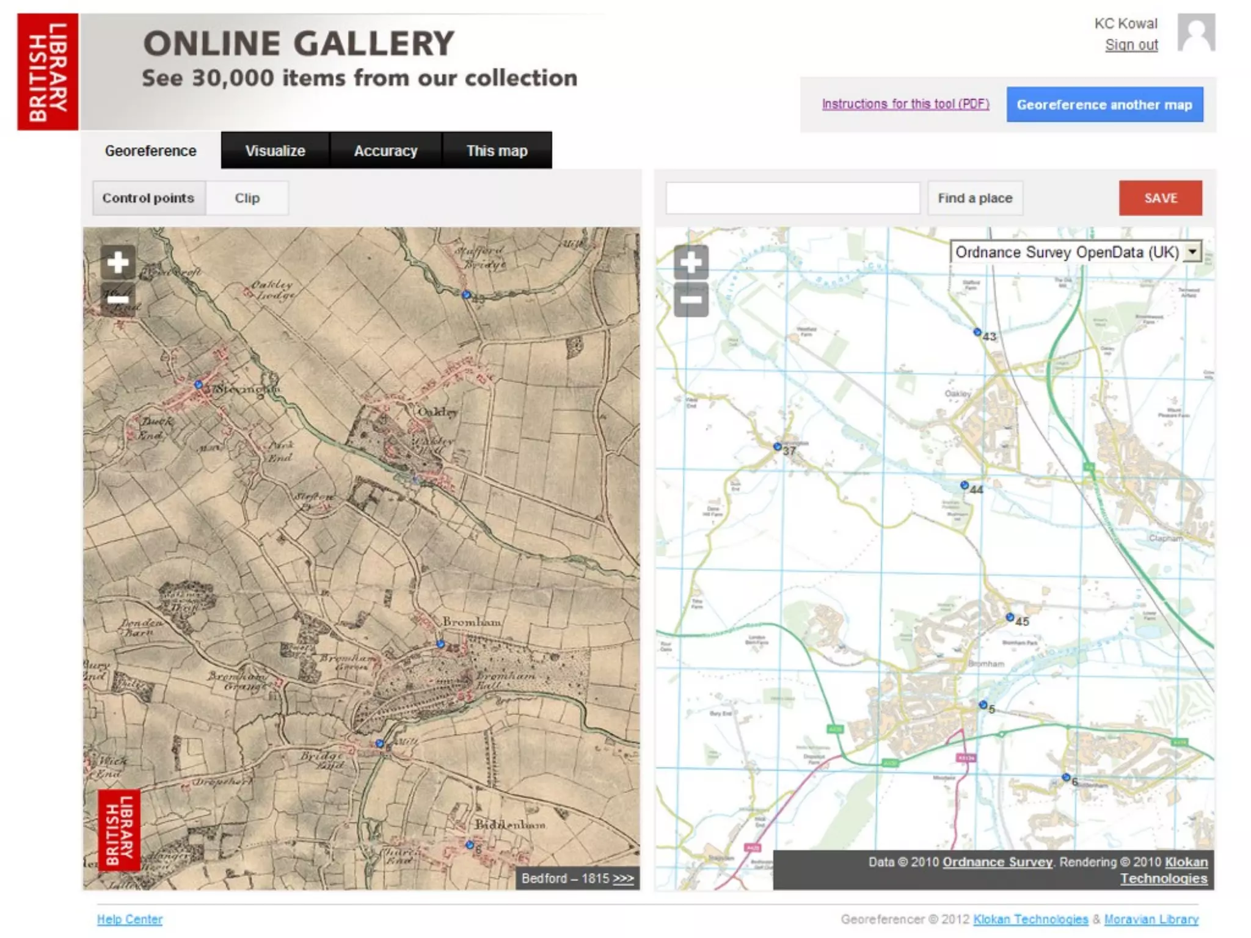Switch to Clip mode

(247, 198)
